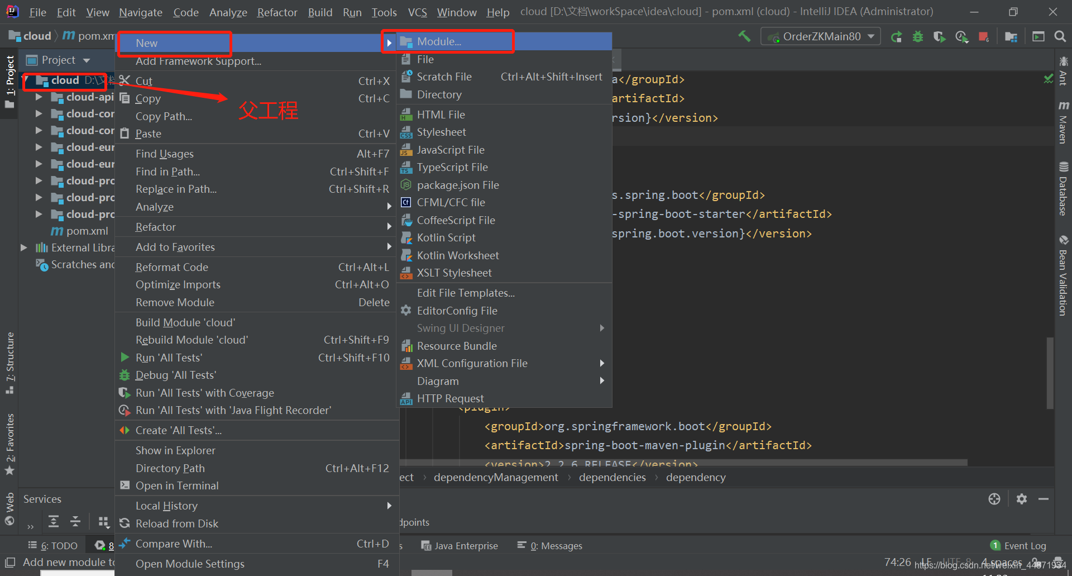Click the 1: Project tool window tab
The image size is (1072, 576).
pos(9,83)
